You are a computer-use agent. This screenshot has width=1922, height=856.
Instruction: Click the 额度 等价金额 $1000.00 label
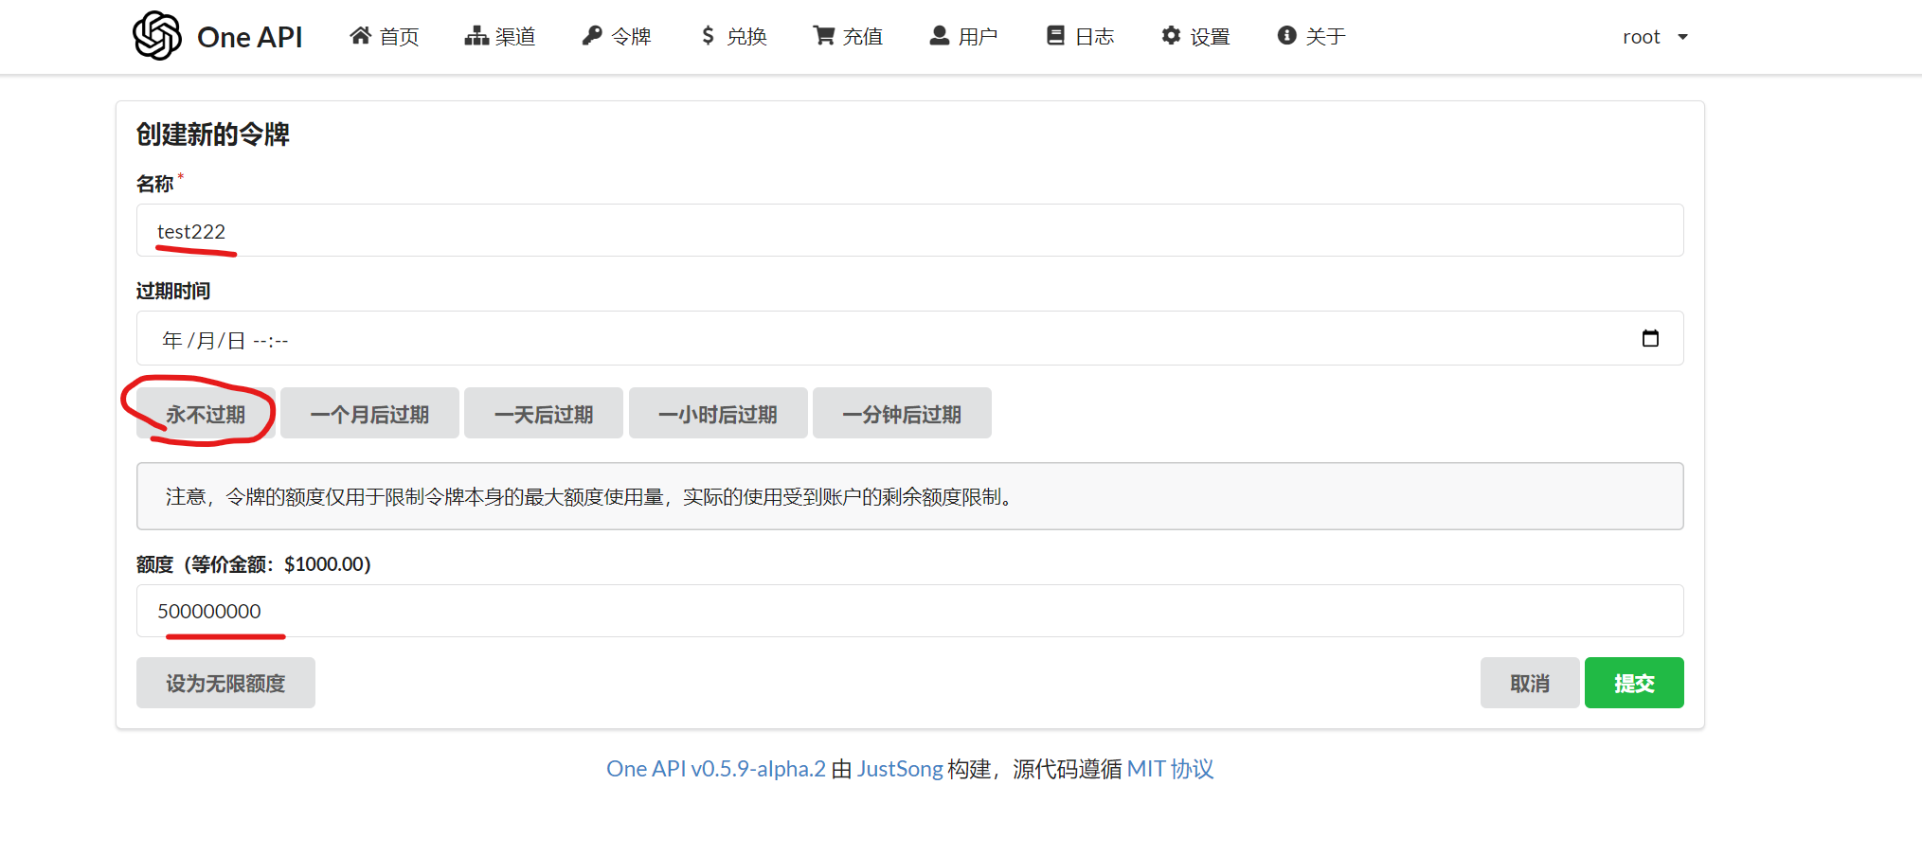pyautogui.click(x=254, y=564)
